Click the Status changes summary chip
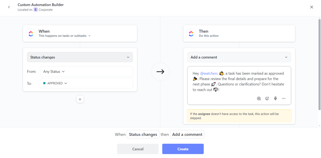Image resolution: width=321 pixels, height=158 pixels. tap(143, 134)
